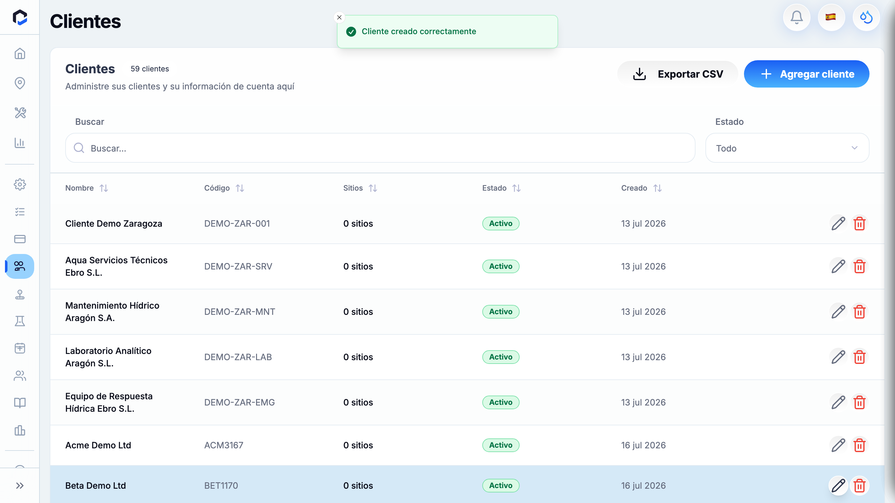Select the Cliente Demo Zaragoza name
This screenshot has height=503, width=895.
[114, 224]
